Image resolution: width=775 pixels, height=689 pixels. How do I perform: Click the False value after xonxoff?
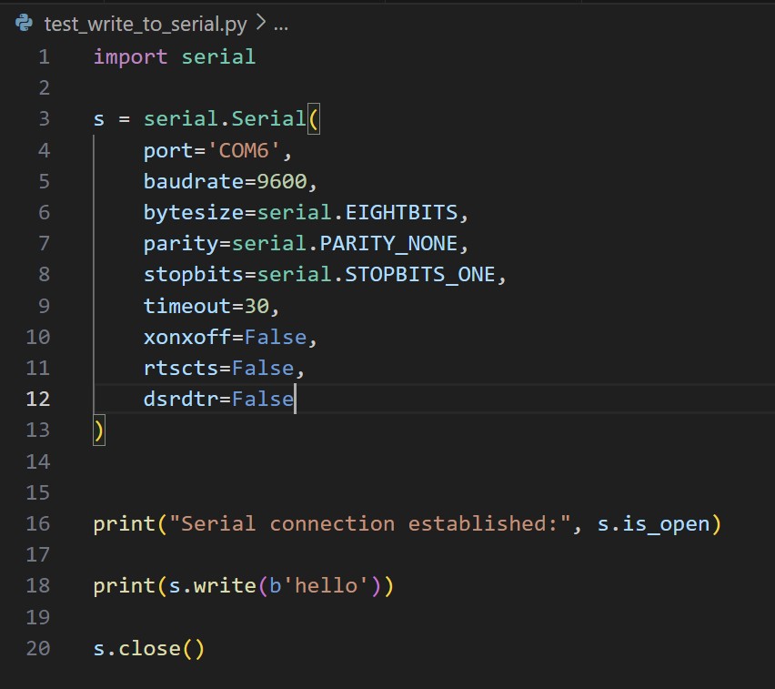point(276,337)
